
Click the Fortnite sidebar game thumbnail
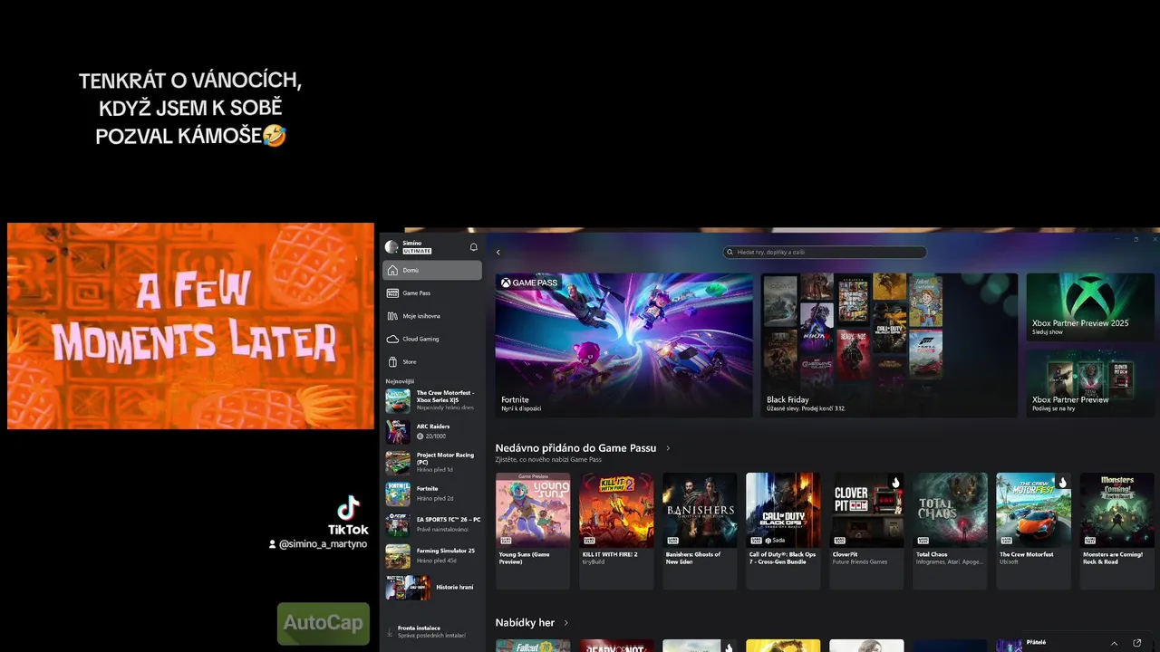pos(398,494)
